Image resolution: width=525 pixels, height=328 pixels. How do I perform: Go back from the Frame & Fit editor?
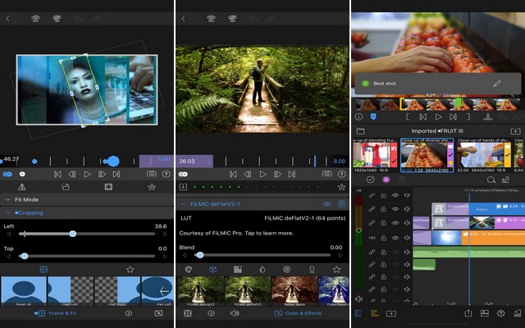point(7,19)
